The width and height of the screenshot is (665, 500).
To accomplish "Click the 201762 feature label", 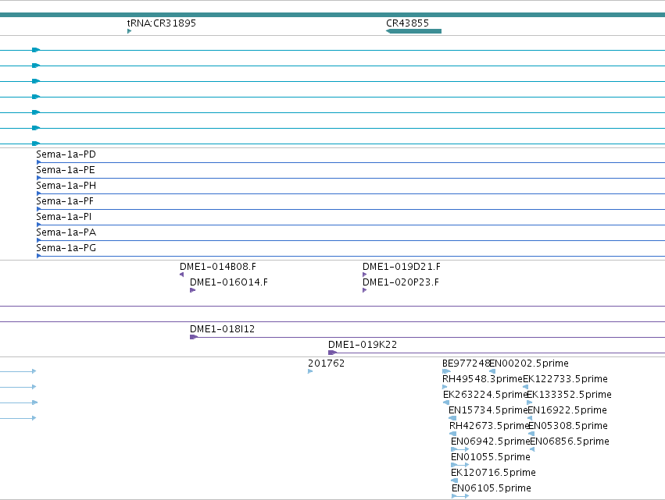I will coord(326,363).
